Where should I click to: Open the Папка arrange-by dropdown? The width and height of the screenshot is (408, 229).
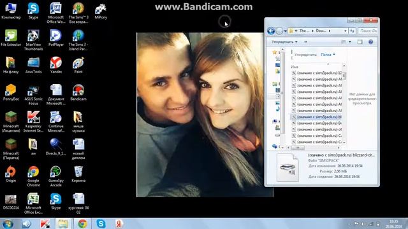click(328, 55)
